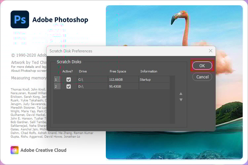Viewport: 248px width, 165px height.
Task: Click the 95.43GB free space value
Action: pyautogui.click(x=115, y=86)
